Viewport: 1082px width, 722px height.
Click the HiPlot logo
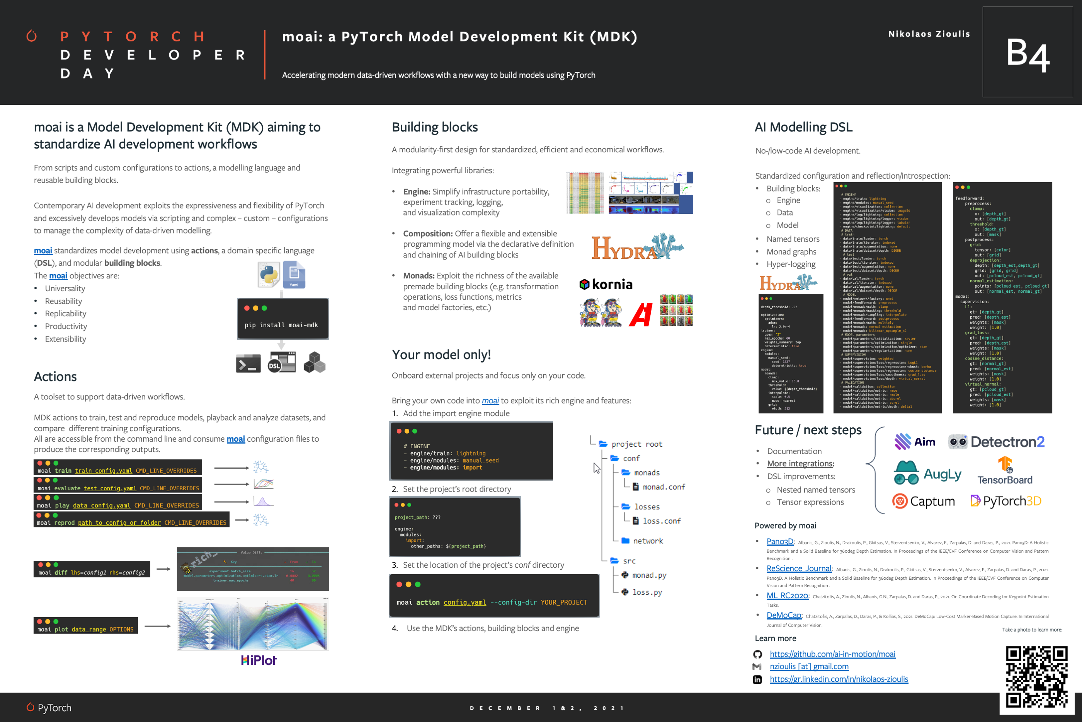(x=259, y=660)
